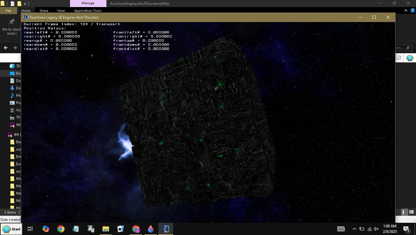Open File Explorer from the taskbar
This screenshot has width=416, height=235.
coord(106,229)
